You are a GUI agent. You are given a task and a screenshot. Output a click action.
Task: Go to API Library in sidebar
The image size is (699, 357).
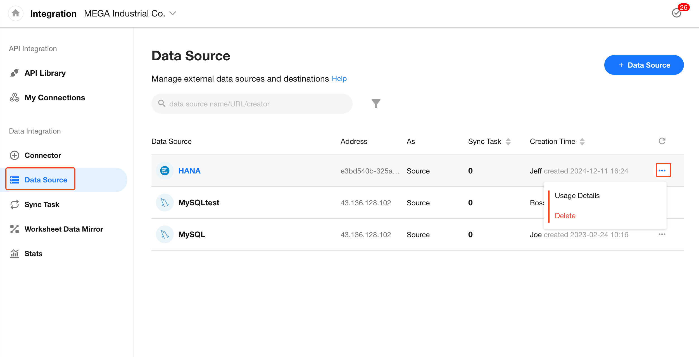45,73
